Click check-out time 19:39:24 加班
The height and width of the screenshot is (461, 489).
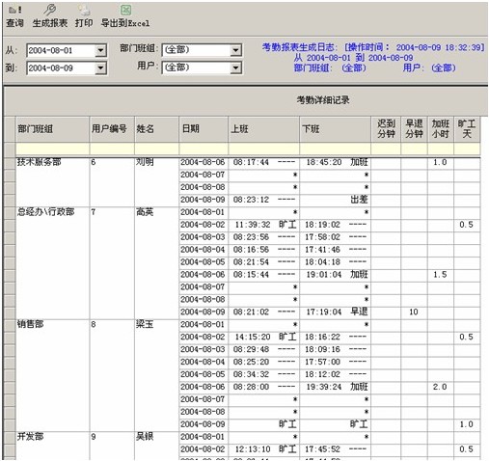[335, 387]
